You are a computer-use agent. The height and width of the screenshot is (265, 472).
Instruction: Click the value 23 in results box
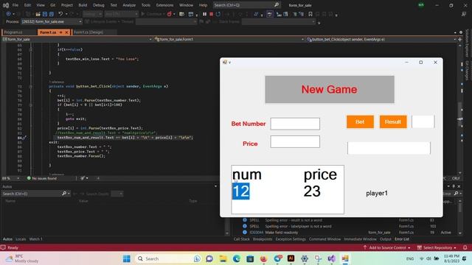312,191
